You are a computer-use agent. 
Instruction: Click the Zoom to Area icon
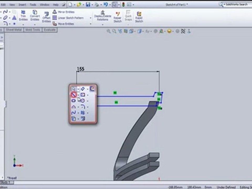pos(114,31)
